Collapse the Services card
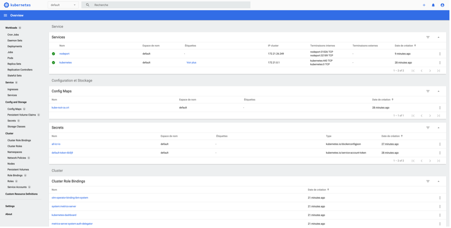 [438, 37]
